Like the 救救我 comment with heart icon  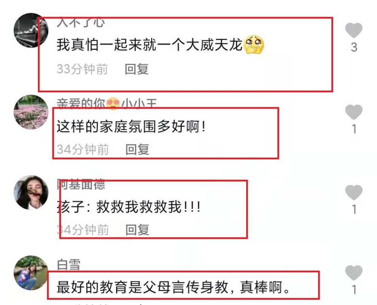pos(354,193)
